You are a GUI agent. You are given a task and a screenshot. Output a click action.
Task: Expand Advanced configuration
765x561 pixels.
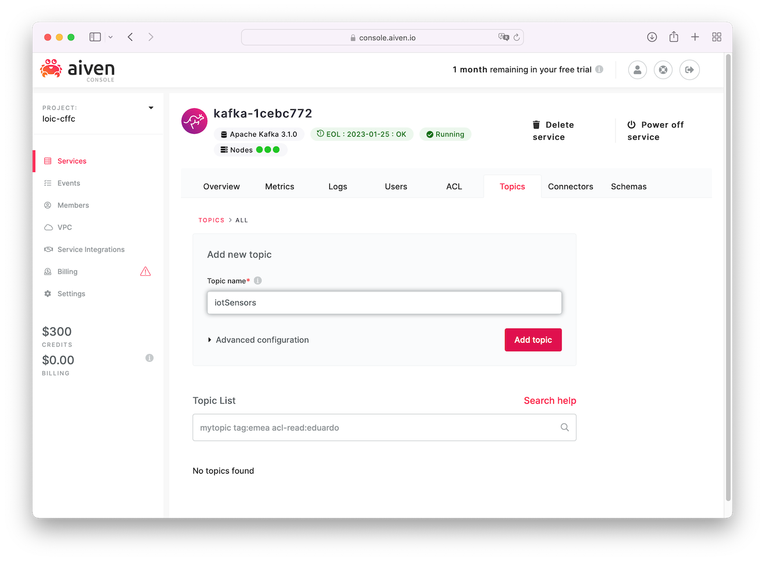point(258,340)
